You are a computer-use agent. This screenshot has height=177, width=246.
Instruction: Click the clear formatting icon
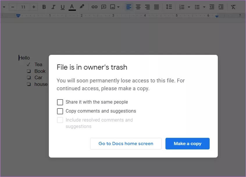(x=233, y=7)
